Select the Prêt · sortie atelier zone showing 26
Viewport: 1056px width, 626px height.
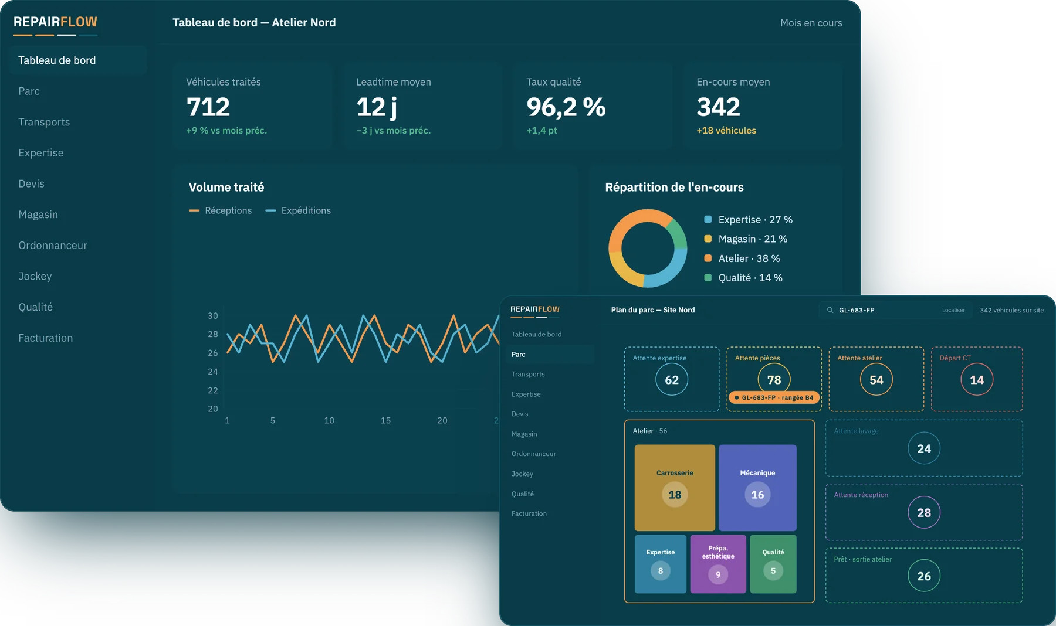tap(924, 576)
